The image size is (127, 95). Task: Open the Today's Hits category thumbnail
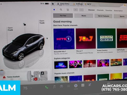pos(75,64)
